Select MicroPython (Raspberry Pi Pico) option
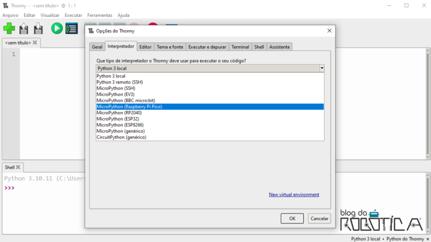Screen dimensions: 431x242 coord(129,107)
